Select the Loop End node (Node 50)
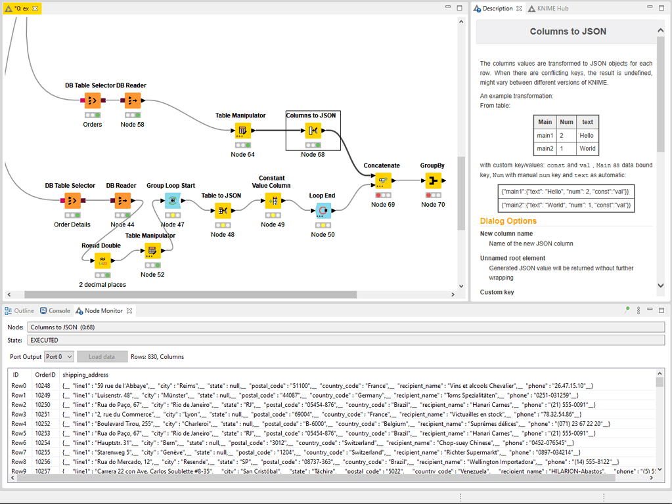The height and width of the screenshot is (504, 672). click(x=323, y=211)
